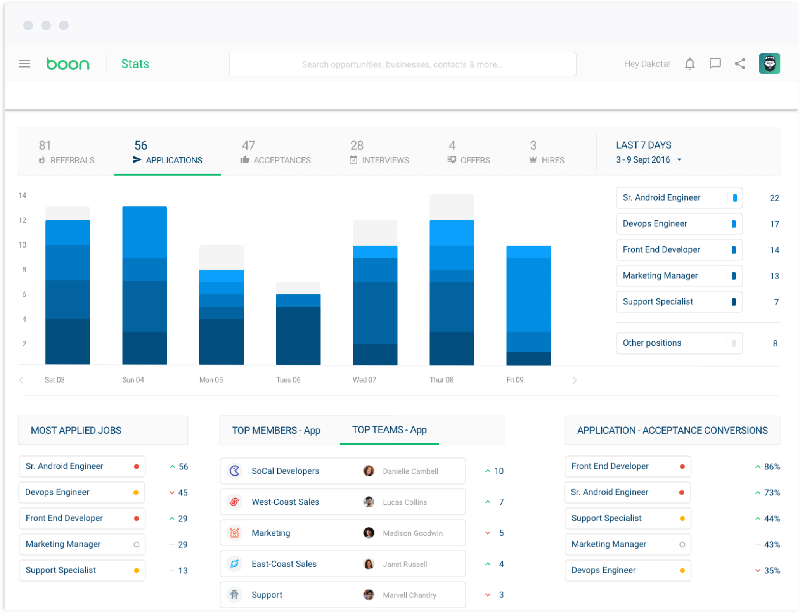Image resolution: width=800 pixels, height=613 pixels.
Task: Click the right chevron to advance the chart
Action: pos(574,380)
